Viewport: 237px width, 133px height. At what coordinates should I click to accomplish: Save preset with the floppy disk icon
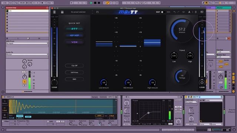(x=97, y=12)
